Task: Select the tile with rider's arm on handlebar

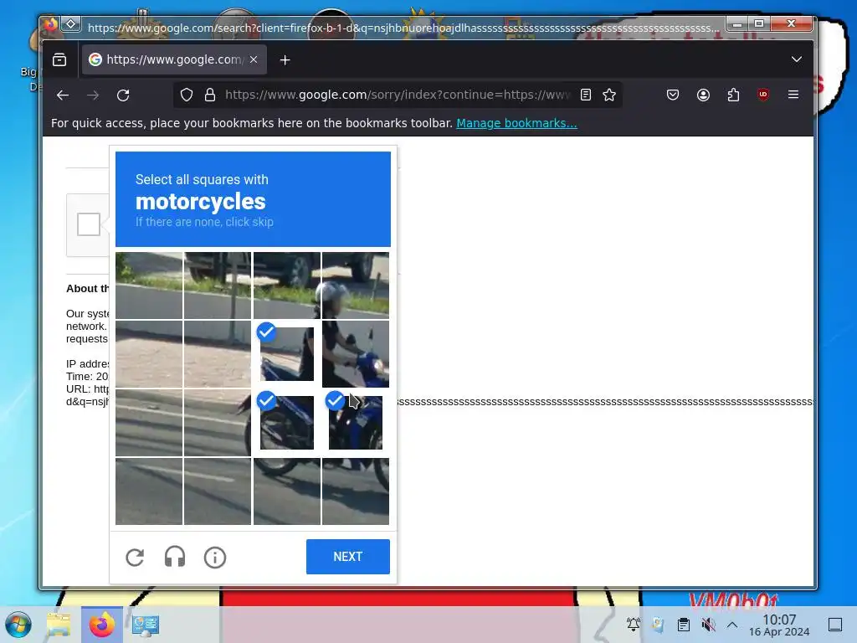Action: pyautogui.click(x=355, y=354)
